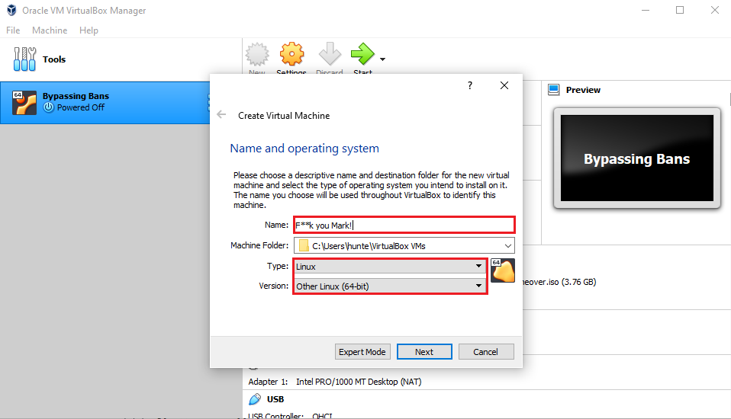Screen dimensions: 731x419
Task: Close the VirtualBox Manager window
Action: [x=715, y=10]
